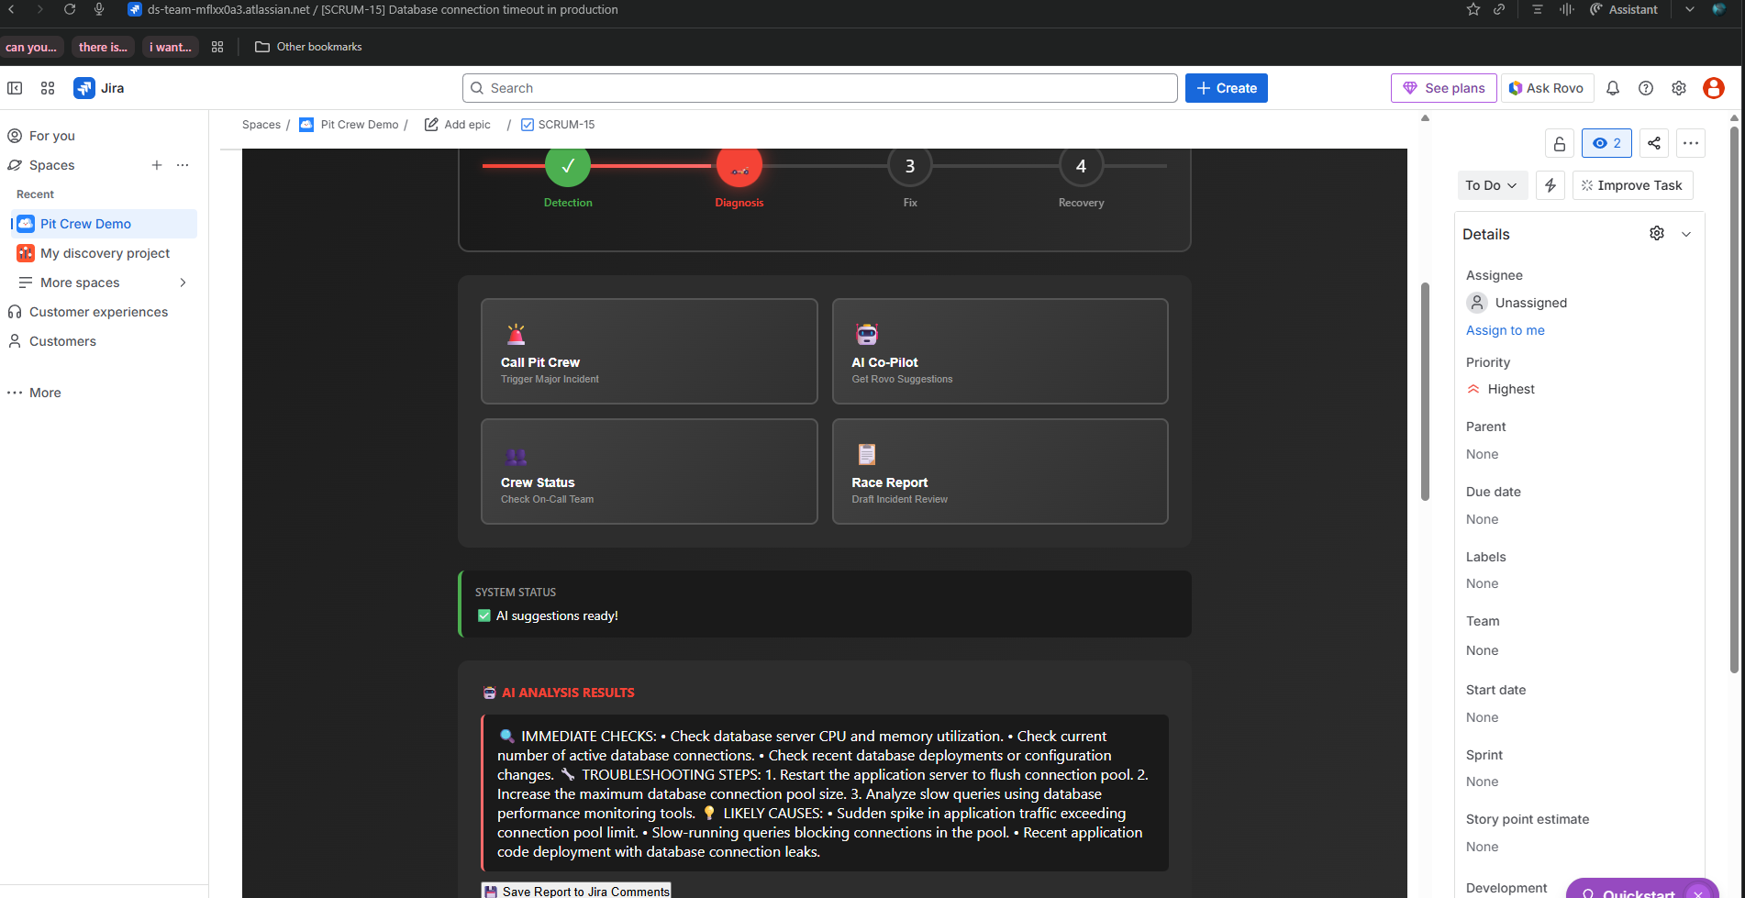Screen dimensions: 1745x898
Task: Click the issue content vertical scrollbar
Action: click(x=1425, y=391)
